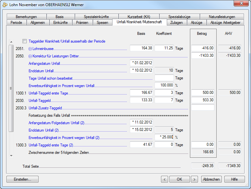
Task: Edit Lohneinbusse coefficient field 11.25
Action: (164, 48)
